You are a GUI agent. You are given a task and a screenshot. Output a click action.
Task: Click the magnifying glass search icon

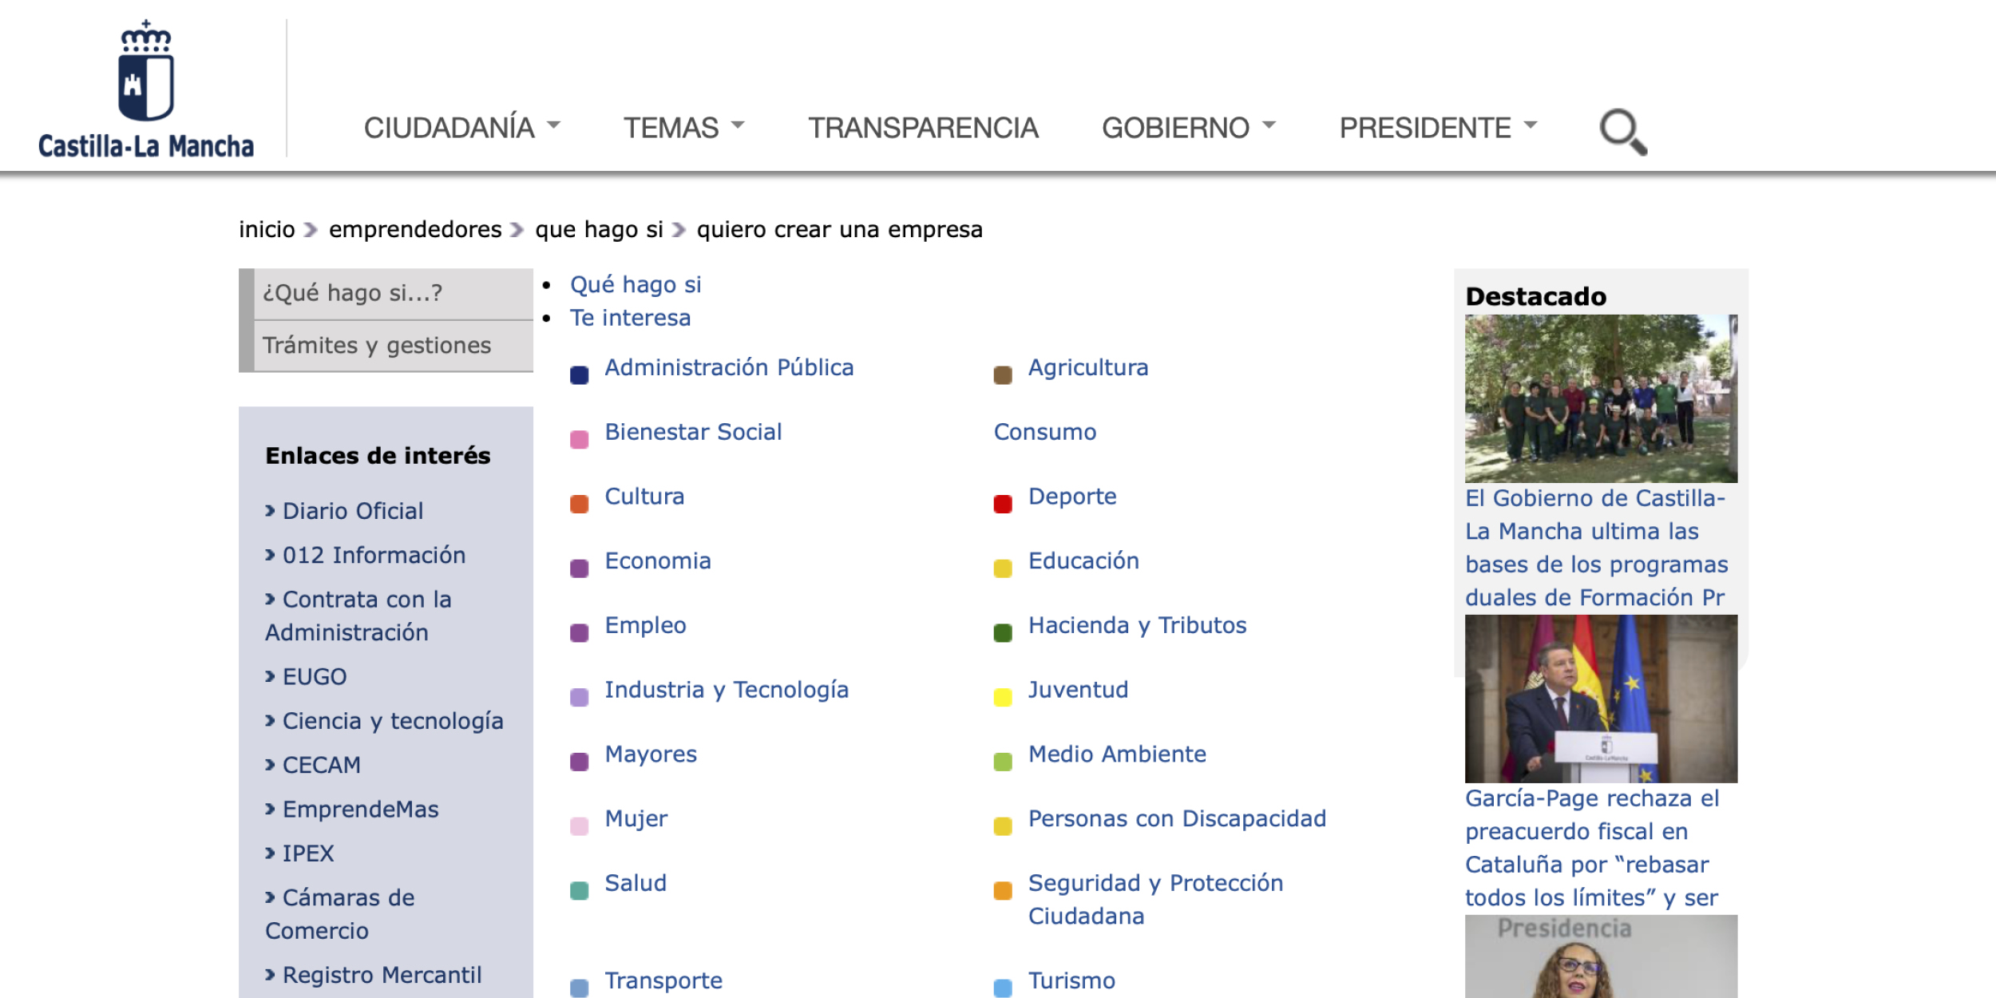1622,131
